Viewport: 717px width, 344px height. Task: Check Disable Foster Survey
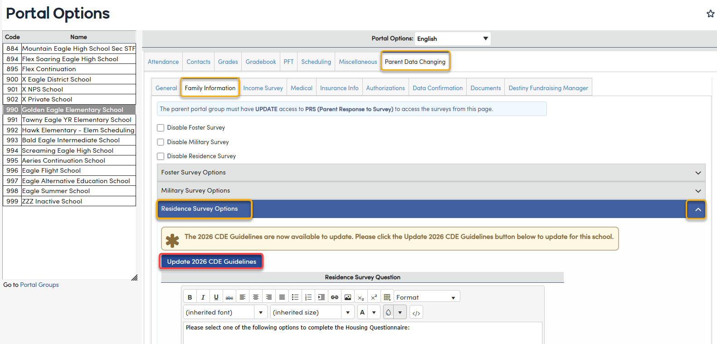point(161,128)
